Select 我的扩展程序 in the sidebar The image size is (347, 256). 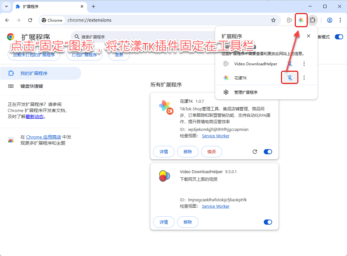click(41, 73)
